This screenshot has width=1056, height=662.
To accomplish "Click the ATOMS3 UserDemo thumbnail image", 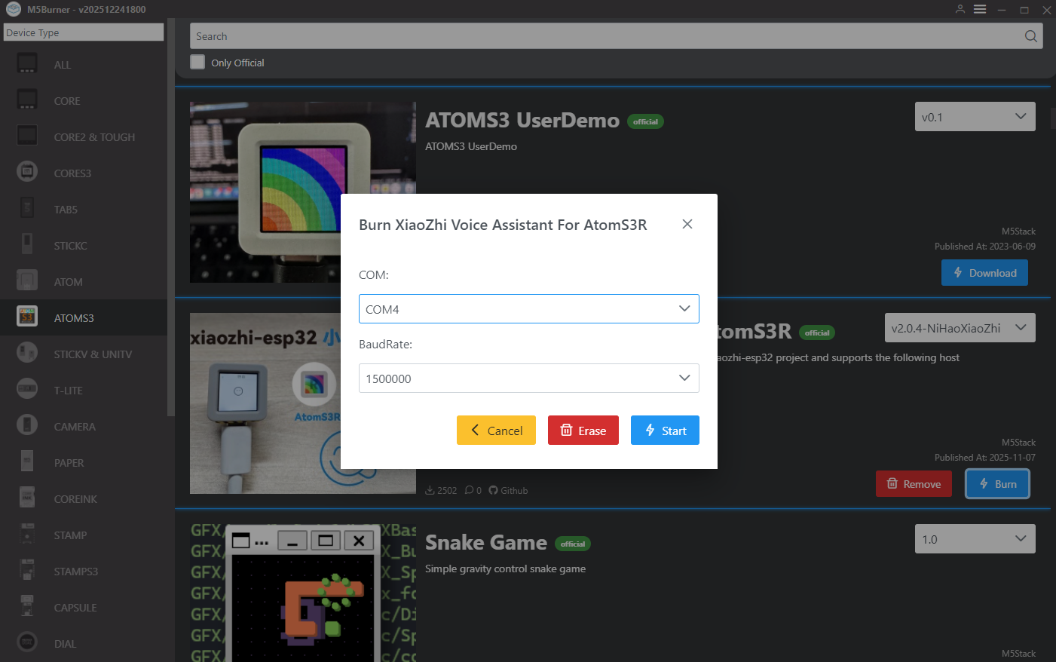I will 303,192.
